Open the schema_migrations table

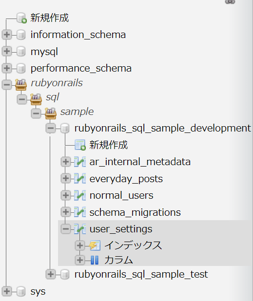(x=135, y=212)
